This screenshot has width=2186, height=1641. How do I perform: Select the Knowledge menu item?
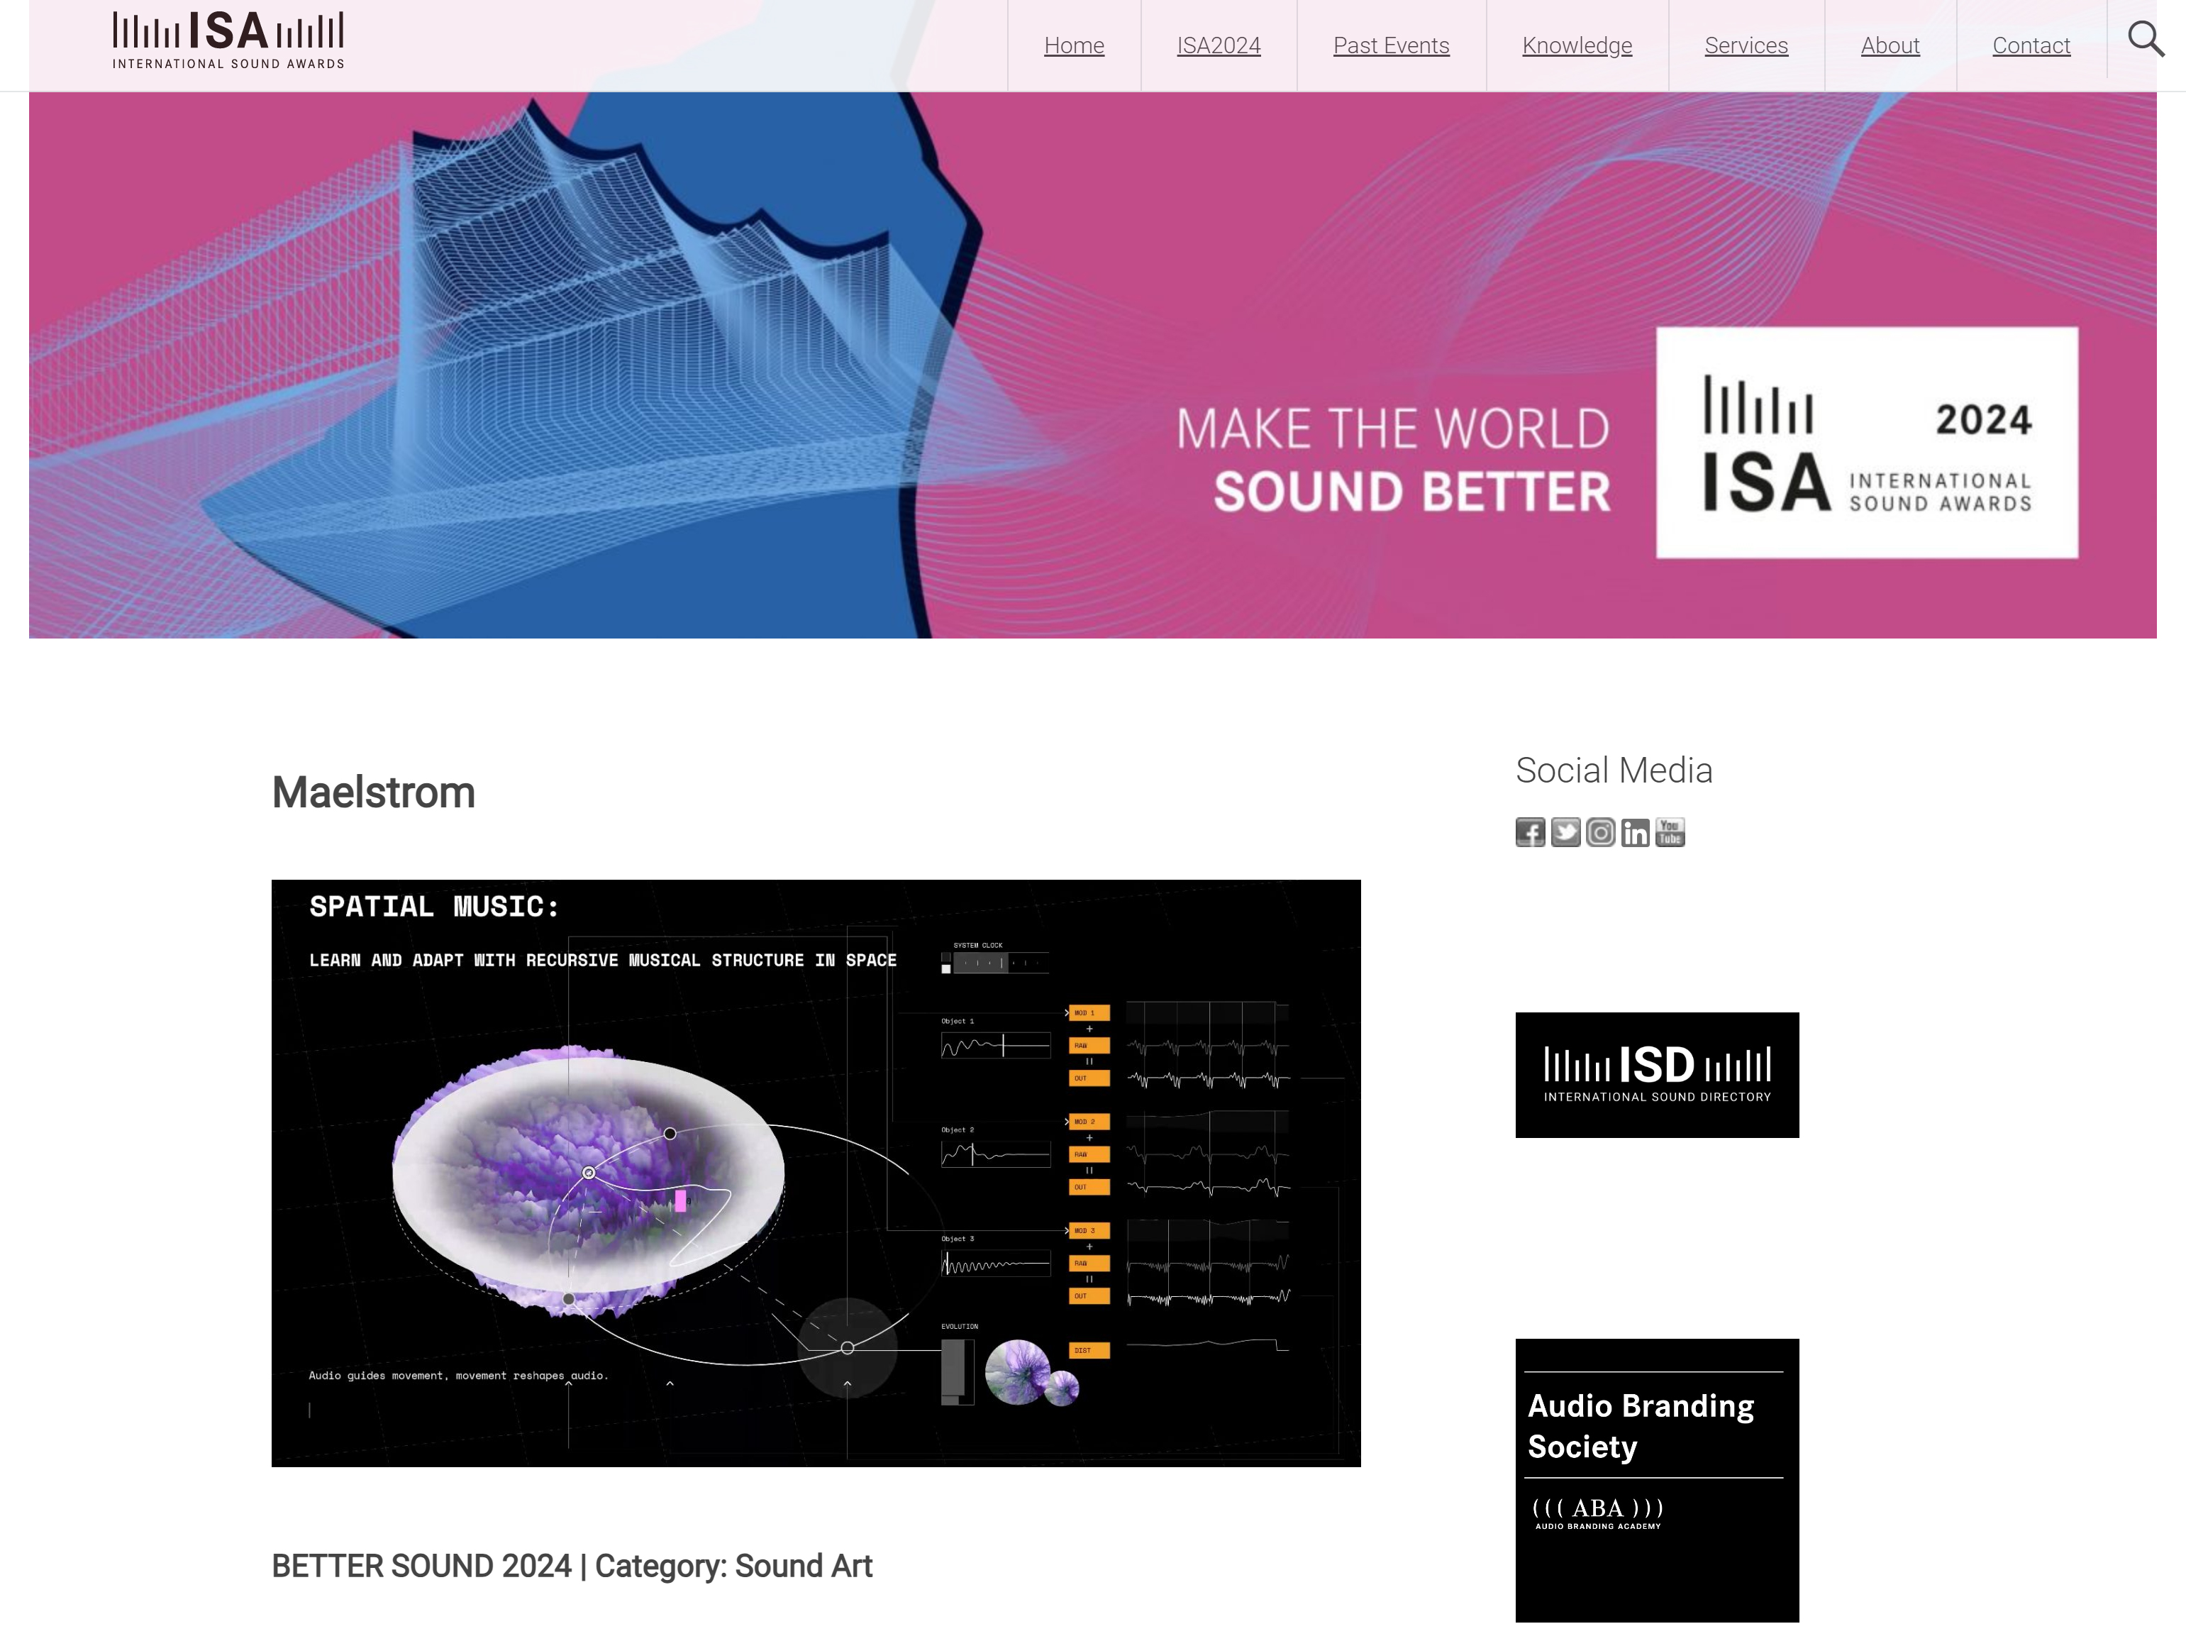click(x=1576, y=45)
